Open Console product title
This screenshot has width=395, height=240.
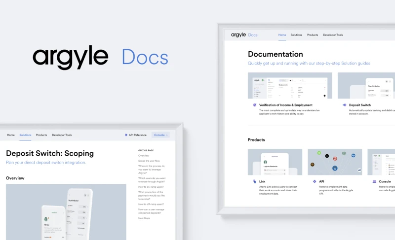(x=385, y=181)
